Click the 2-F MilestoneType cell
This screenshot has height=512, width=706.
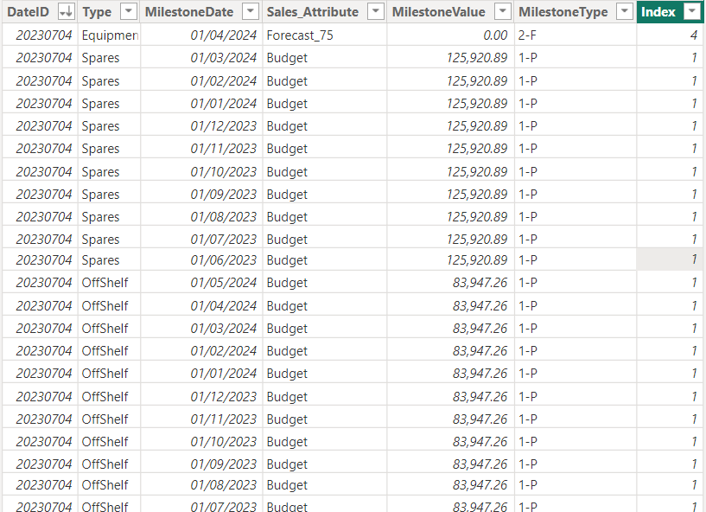576,35
